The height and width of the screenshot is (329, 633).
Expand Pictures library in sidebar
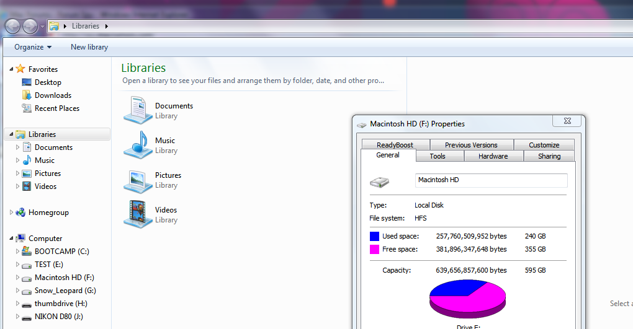[17, 173]
